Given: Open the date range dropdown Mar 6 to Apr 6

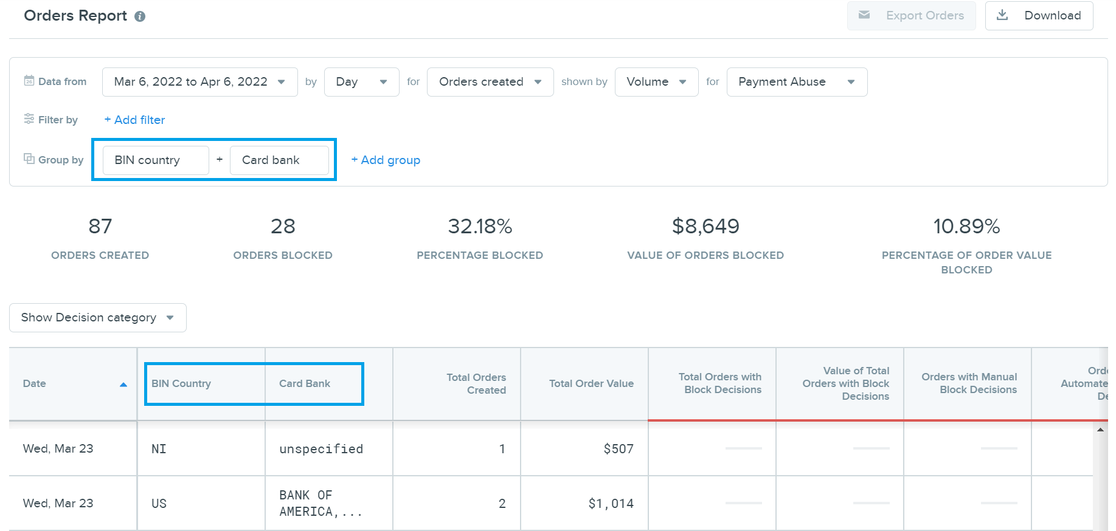Looking at the screenshot, I should coord(199,82).
